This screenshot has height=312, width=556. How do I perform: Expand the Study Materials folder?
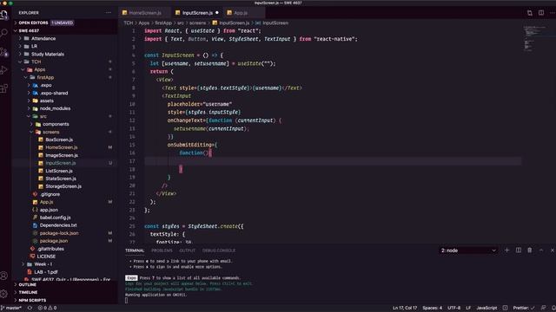click(x=48, y=54)
